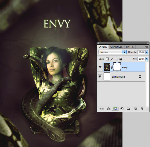
Task: Collapse the panel with double arrows
Action: pyautogui.click(x=147, y=43)
